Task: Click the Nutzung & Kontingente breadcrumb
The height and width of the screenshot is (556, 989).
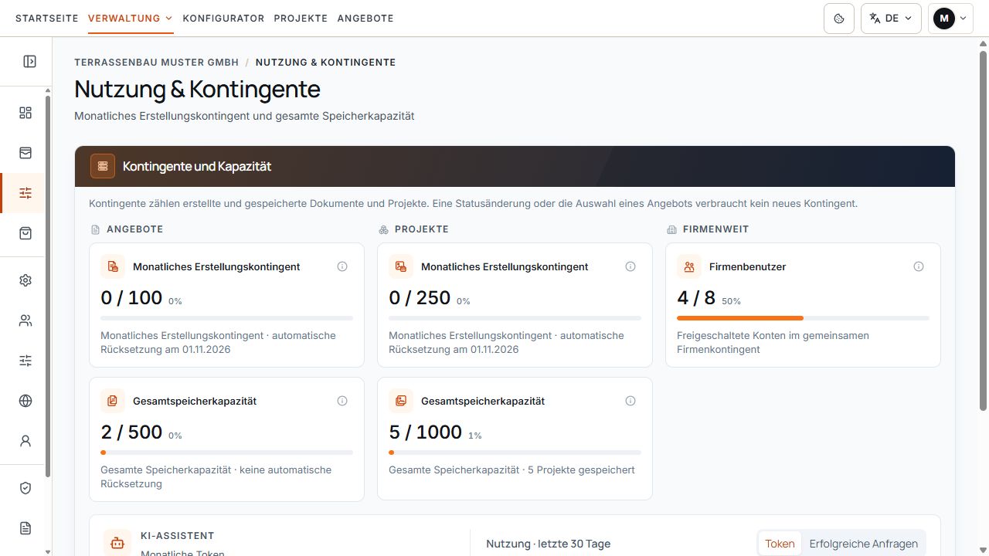Action: (325, 63)
